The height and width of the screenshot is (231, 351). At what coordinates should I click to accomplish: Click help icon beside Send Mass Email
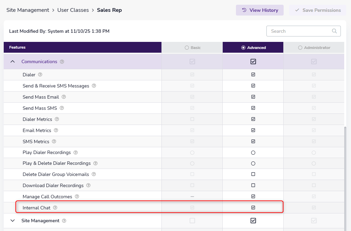click(x=64, y=97)
